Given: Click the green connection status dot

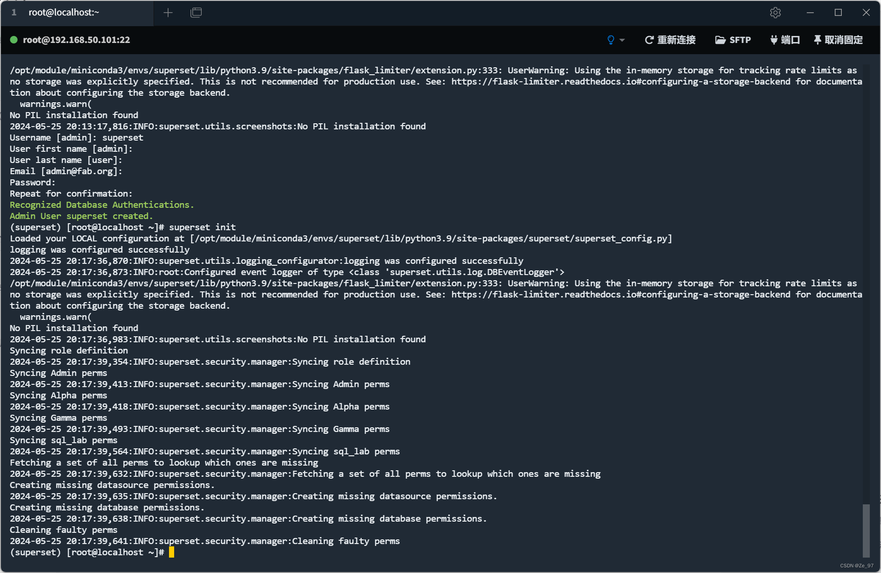Looking at the screenshot, I should 14,40.
